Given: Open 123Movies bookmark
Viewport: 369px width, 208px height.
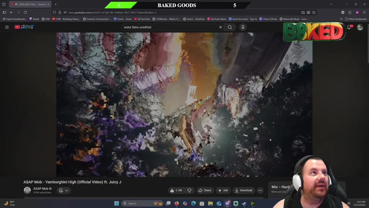Looking at the screenshot, I should click(166, 19).
